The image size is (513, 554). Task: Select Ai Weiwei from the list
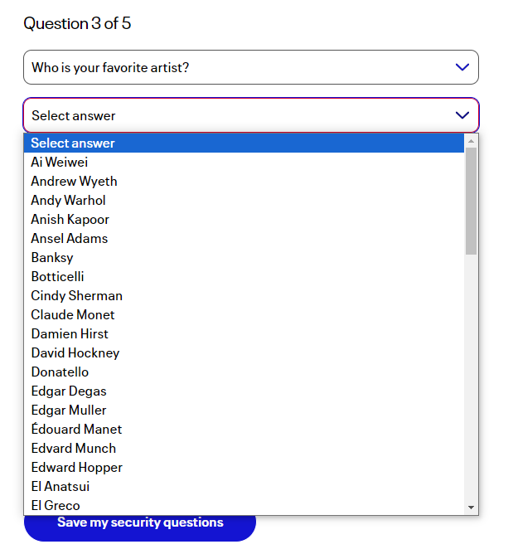(60, 163)
